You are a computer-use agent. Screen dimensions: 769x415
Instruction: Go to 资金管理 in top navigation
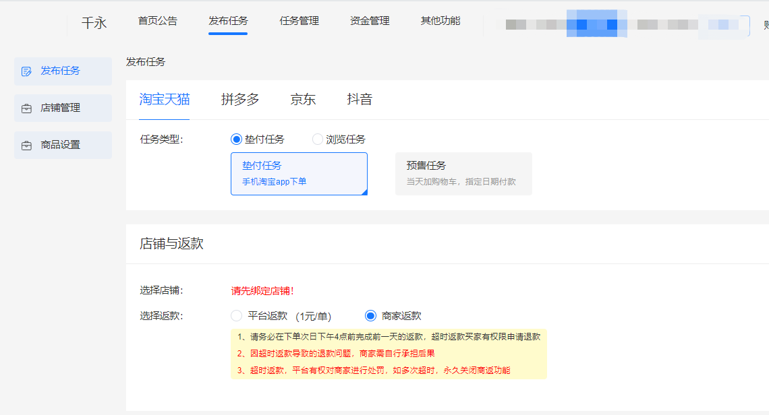[370, 21]
